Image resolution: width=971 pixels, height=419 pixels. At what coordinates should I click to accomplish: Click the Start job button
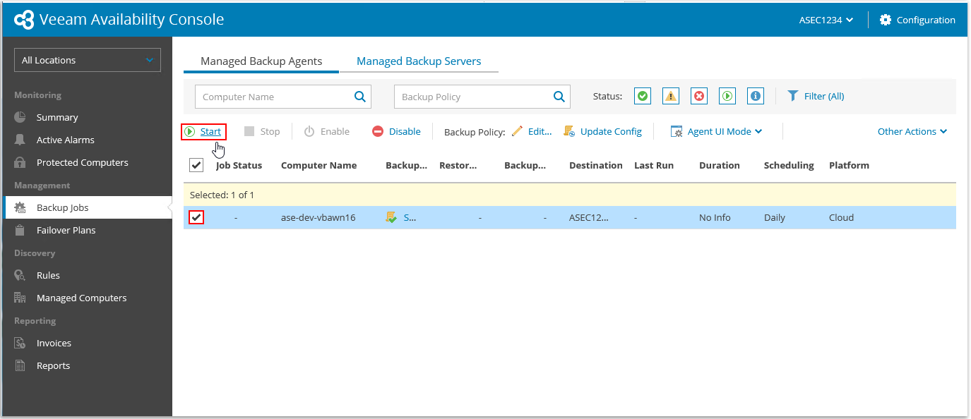pos(203,131)
